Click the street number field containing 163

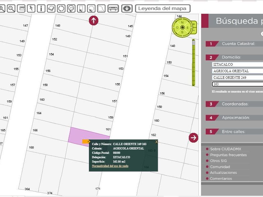(x=237, y=84)
